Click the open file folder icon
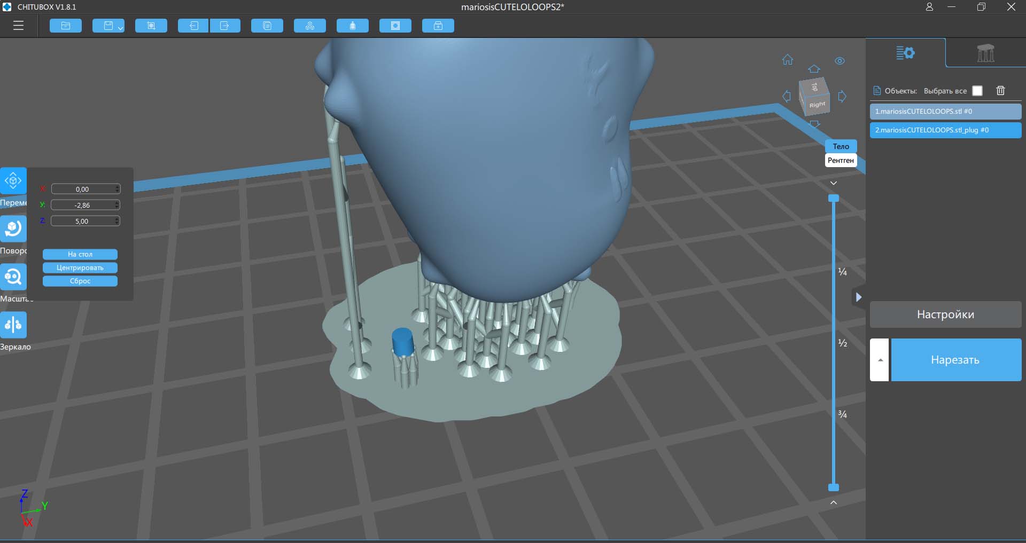The height and width of the screenshot is (543, 1026). click(x=66, y=26)
